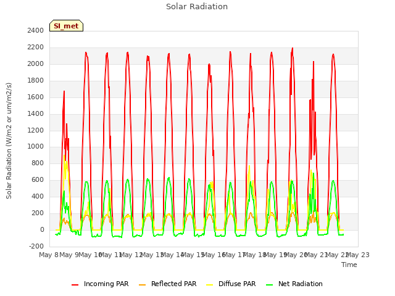Click the green Net Radiation legend swatch
The width and height of the screenshot is (395, 296).
tap(270, 285)
